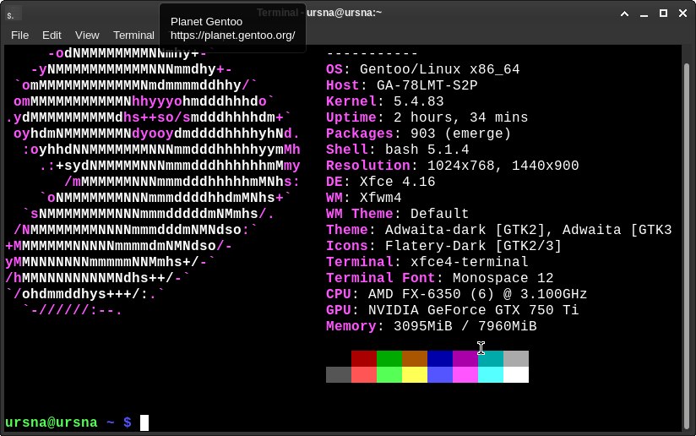Maximize the terminal window

tap(663, 14)
